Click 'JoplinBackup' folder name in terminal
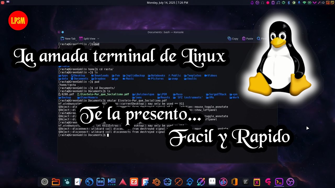This screenshot has width=335, height=188. pos(135,75)
